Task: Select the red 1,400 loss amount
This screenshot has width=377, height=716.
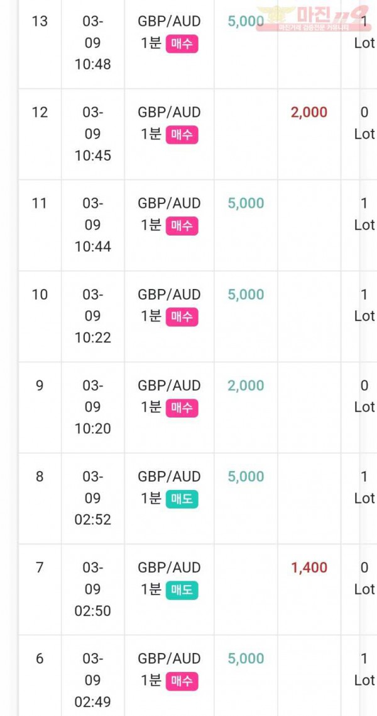Action: [309, 567]
